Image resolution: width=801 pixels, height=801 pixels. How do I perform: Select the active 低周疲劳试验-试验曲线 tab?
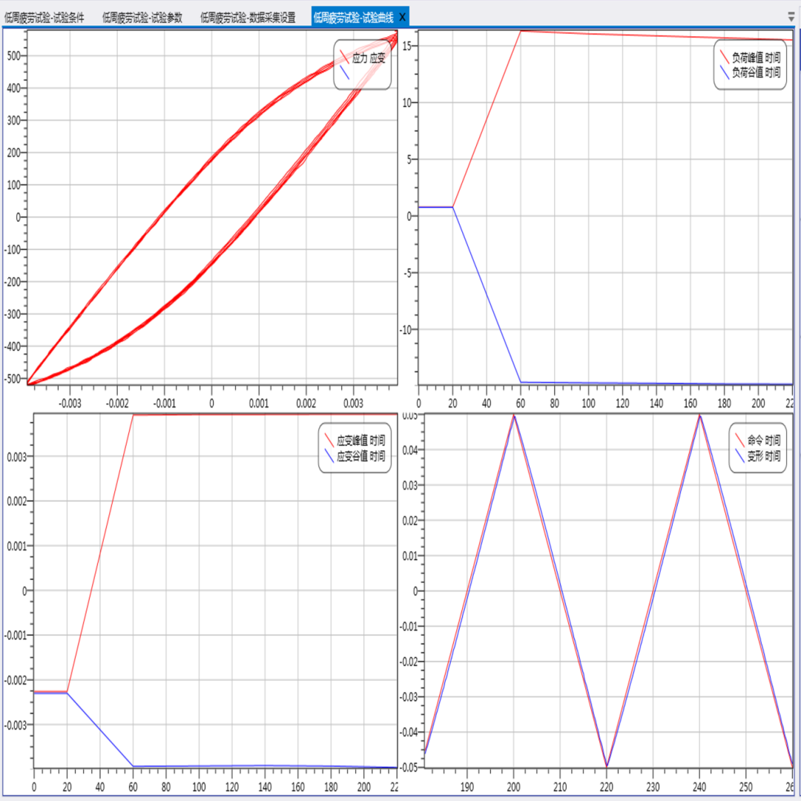click(x=354, y=18)
